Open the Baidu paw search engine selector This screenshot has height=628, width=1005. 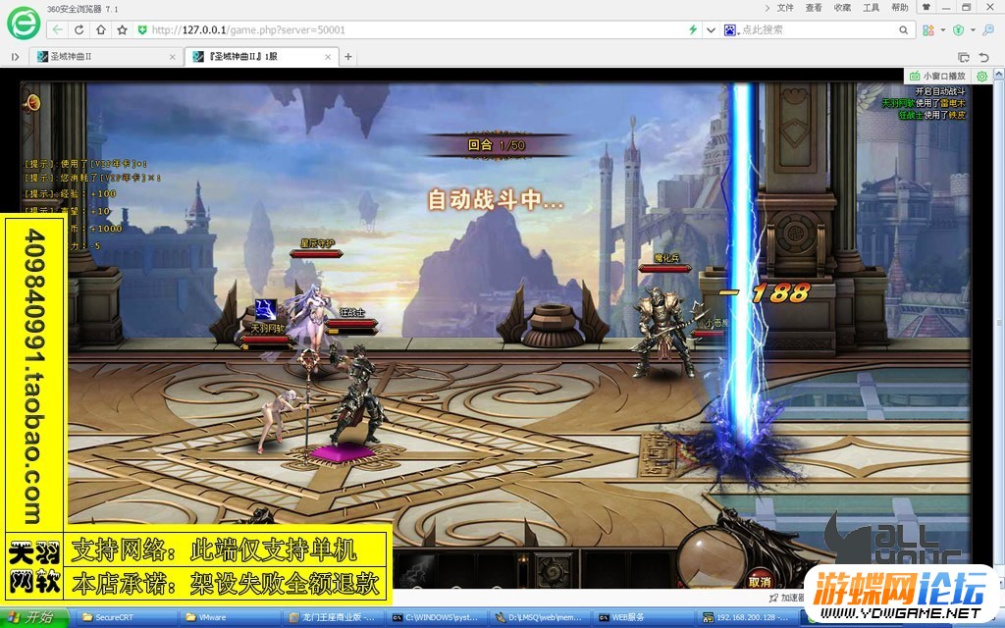pos(730,30)
